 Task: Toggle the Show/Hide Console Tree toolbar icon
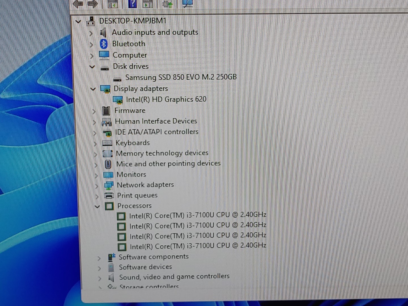pos(112,4)
